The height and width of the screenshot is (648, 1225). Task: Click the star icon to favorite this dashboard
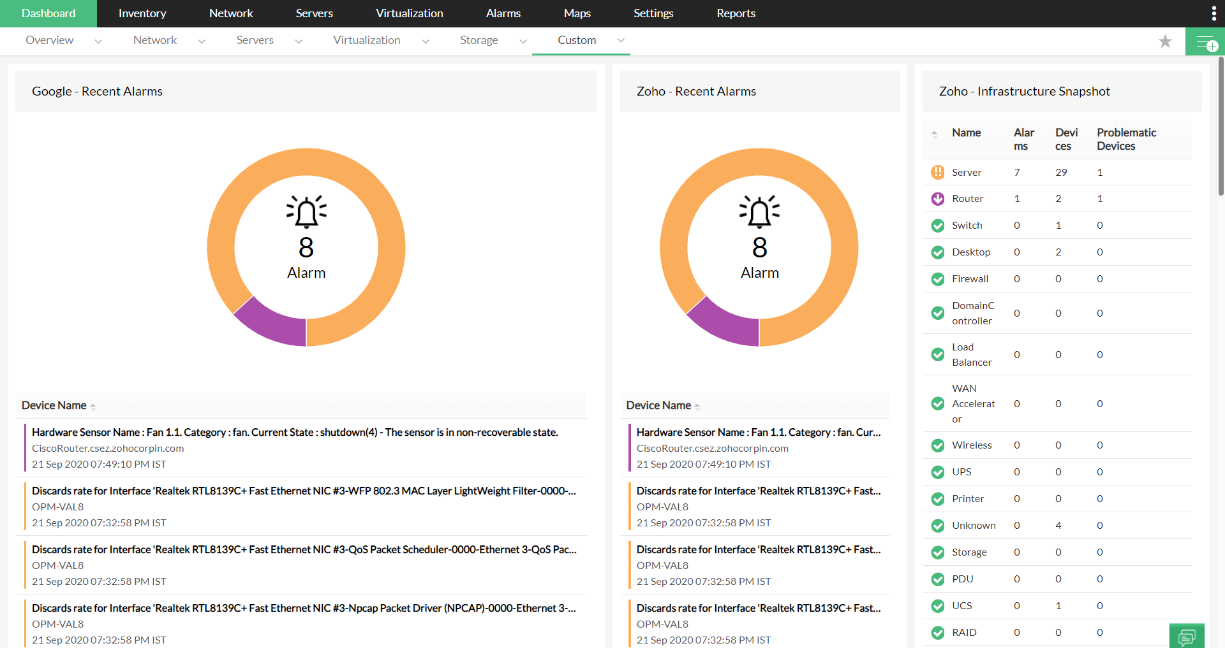[1166, 41]
